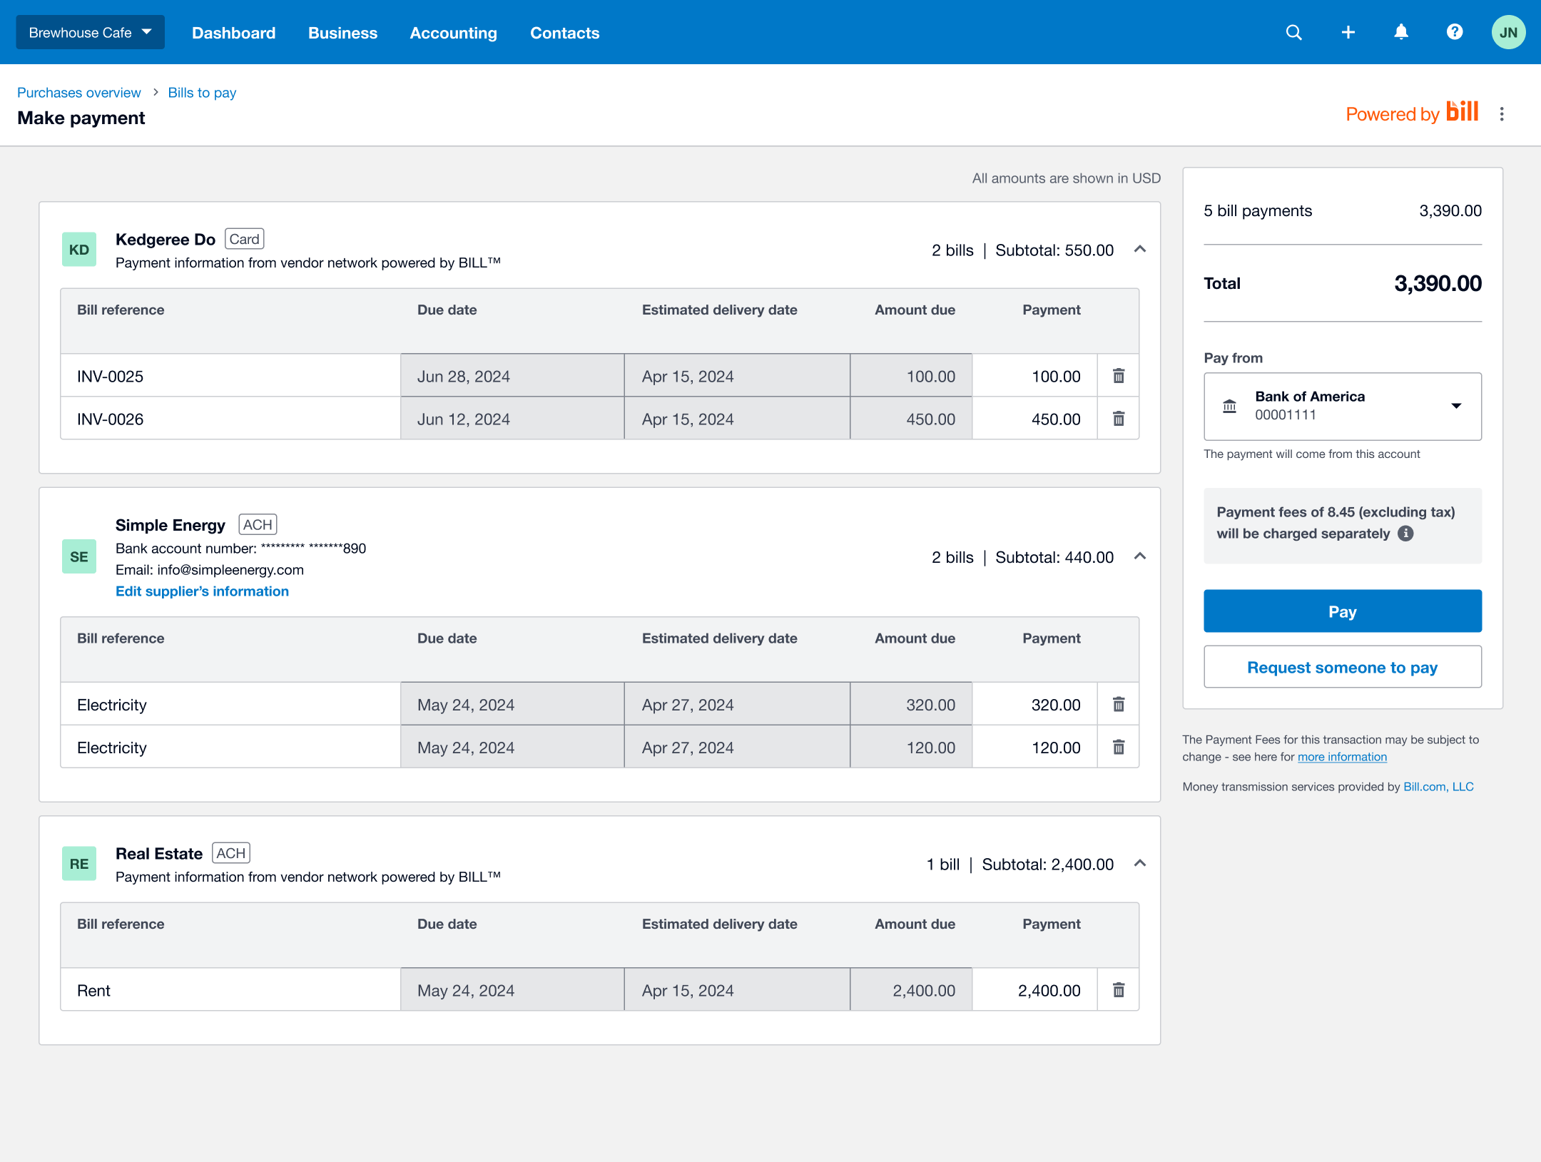This screenshot has height=1162, width=1541.
Task: Open the JN profile avatar
Action: [1508, 31]
